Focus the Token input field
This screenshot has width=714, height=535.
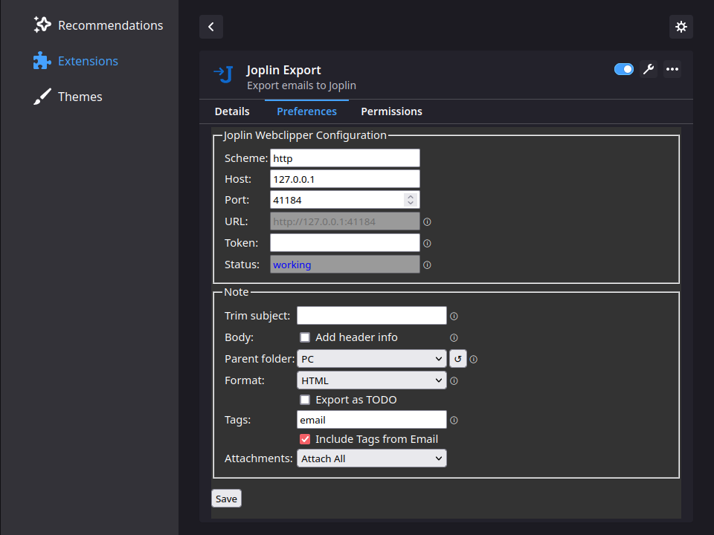(344, 242)
